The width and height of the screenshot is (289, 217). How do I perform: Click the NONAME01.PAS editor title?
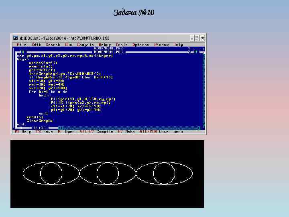tap(108, 52)
